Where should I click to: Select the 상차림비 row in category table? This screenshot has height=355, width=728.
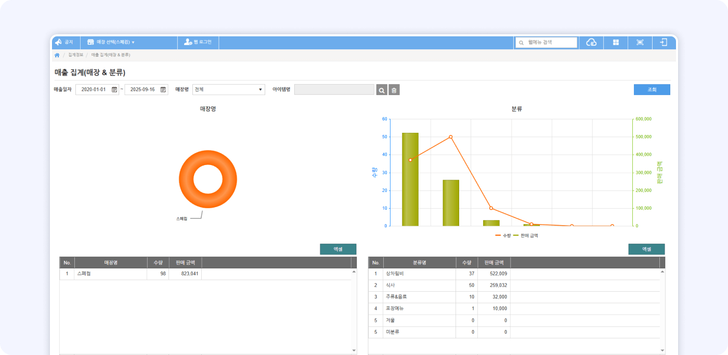pyautogui.click(x=419, y=274)
